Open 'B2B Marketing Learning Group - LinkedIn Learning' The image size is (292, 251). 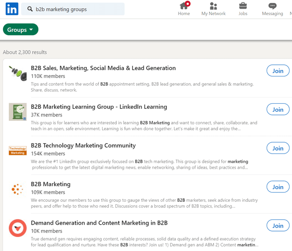pyautogui.click(x=99, y=107)
